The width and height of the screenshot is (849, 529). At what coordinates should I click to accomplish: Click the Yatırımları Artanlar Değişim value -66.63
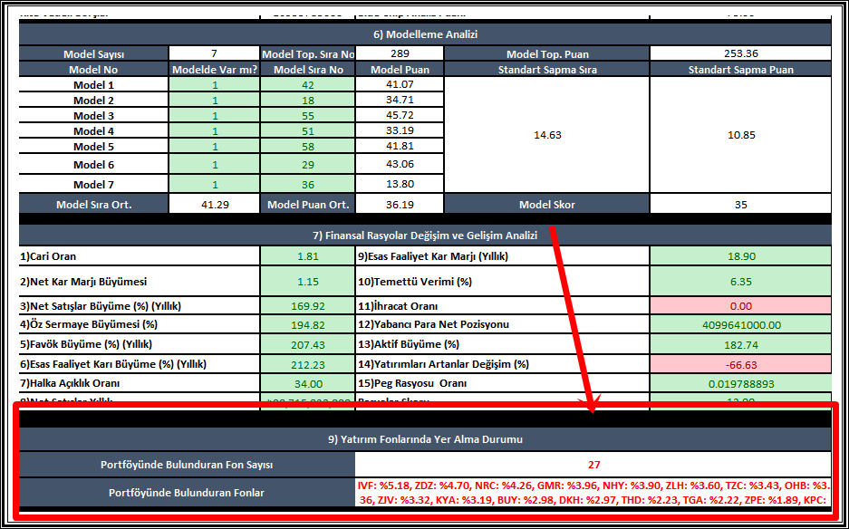tap(740, 363)
